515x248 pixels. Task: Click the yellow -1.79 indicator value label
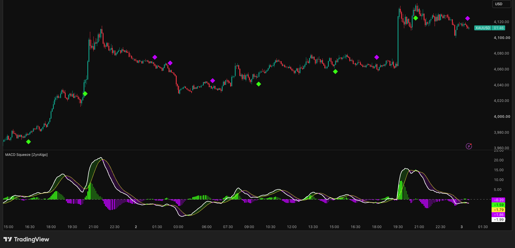[499, 210]
